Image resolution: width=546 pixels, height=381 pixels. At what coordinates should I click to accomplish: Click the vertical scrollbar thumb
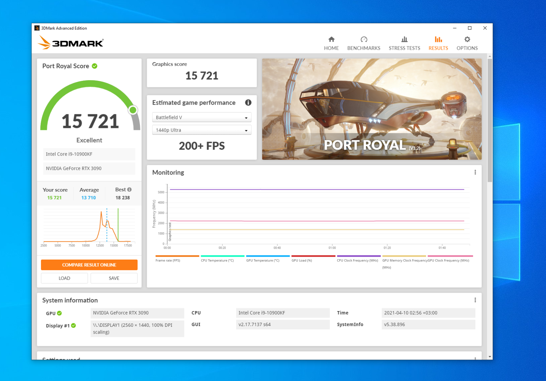point(490,120)
